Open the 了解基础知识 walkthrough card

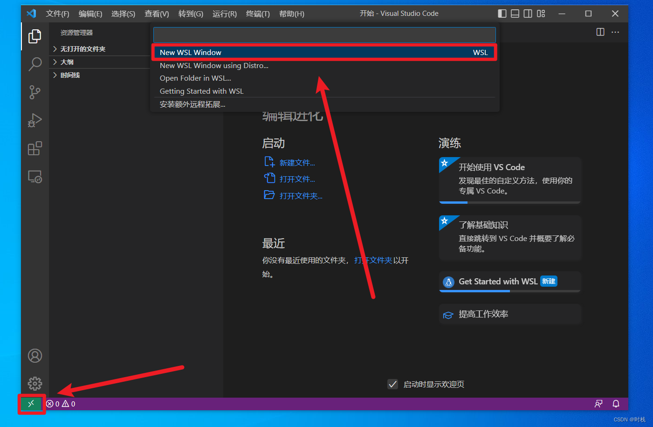point(510,238)
